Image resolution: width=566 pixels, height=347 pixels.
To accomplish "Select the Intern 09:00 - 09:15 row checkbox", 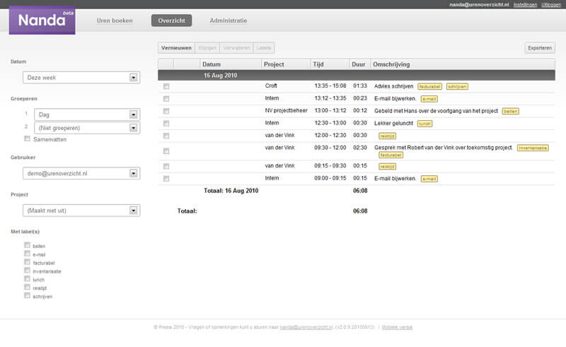I will (x=166, y=179).
